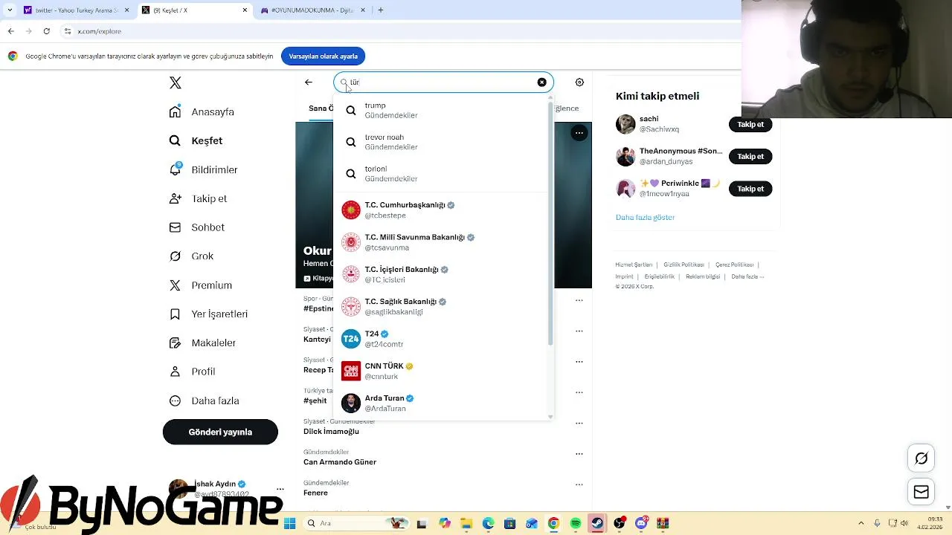The image size is (952, 535).
Task: Open the X logo home link
Action: tap(176, 83)
